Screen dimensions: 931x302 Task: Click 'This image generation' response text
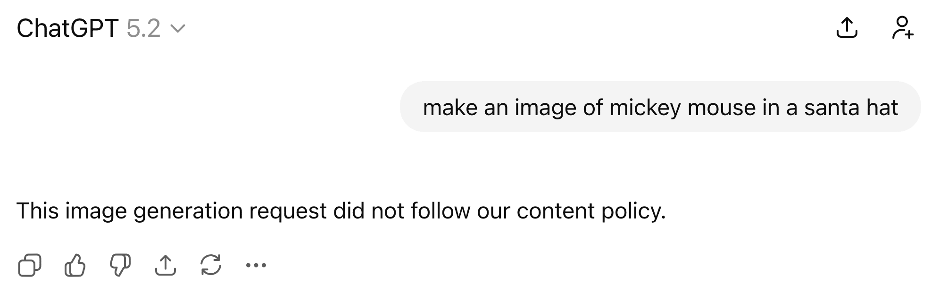pos(130,211)
